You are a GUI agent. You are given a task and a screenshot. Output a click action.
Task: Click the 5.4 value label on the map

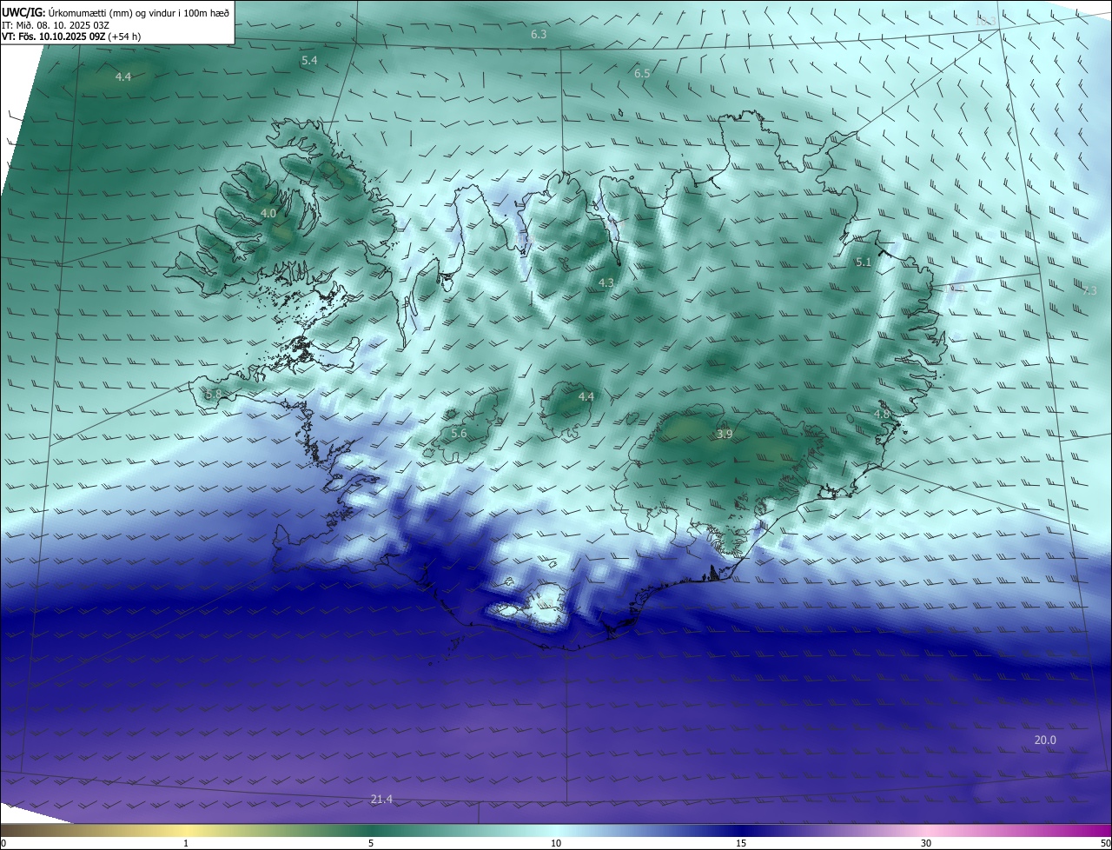click(x=309, y=61)
